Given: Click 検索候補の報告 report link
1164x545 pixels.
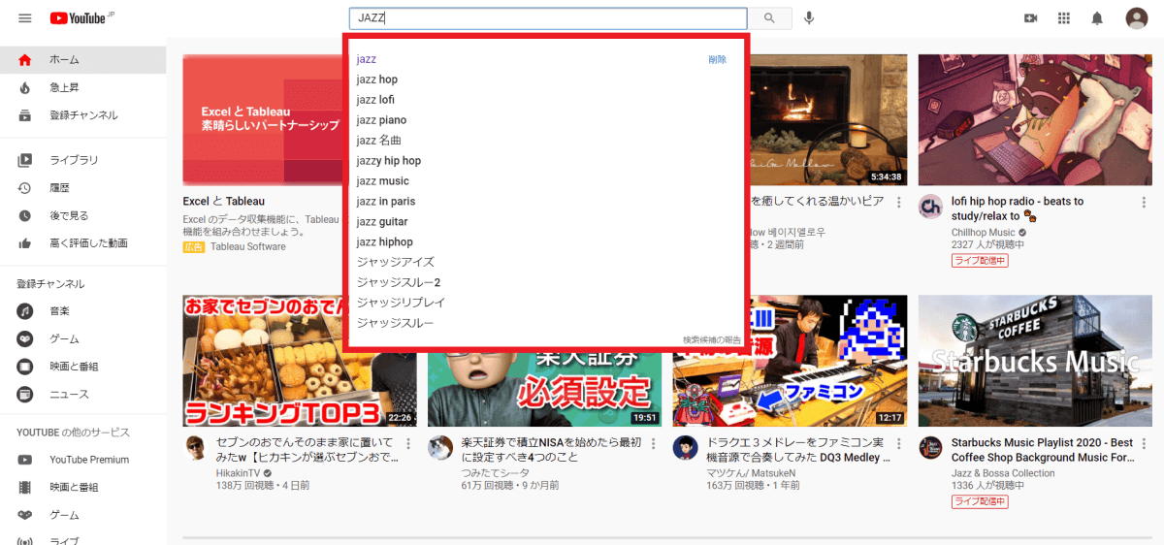Looking at the screenshot, I should point(711,340).
